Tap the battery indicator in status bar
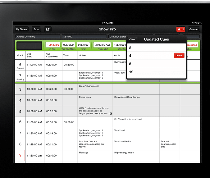Viewport: 210px width, 178px height. tap(199, 23)
